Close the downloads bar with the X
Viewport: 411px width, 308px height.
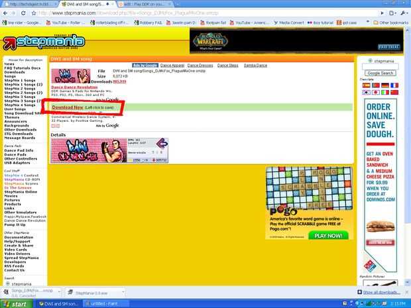click(x=406, y=292)
